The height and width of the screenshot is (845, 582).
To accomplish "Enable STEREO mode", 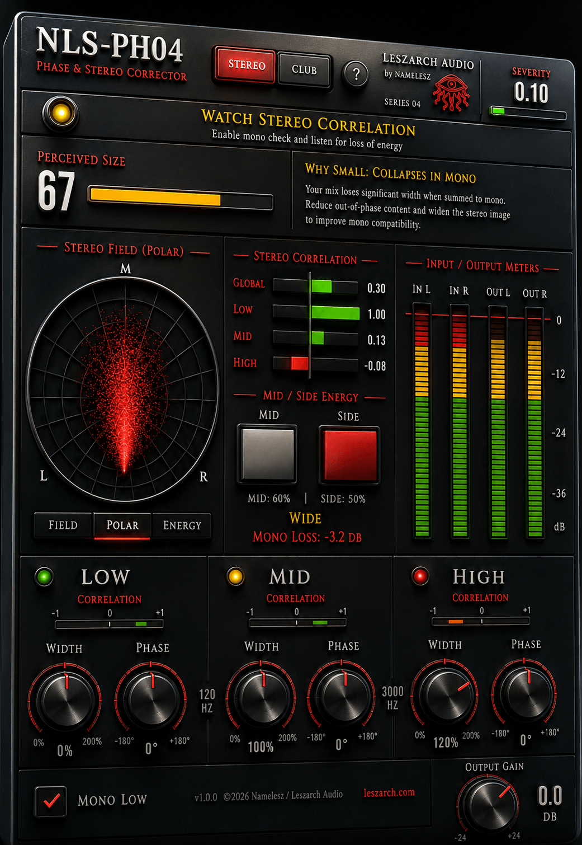I will (246, 65).
